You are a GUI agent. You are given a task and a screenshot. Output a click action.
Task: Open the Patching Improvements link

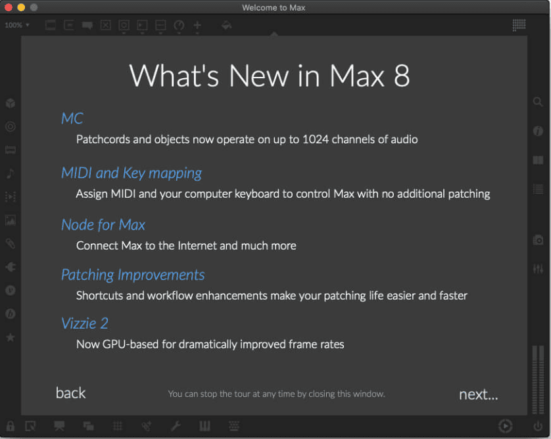click(133, 275)
